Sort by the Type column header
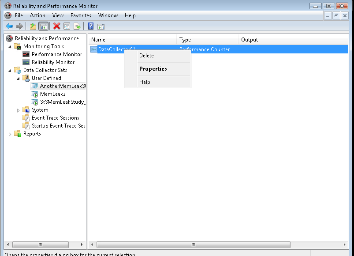 (x=207, y=40)
